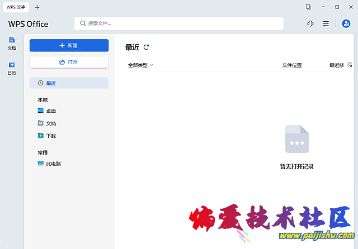Refresh the 最近 list
Image resolution: width=358 pixels, height=249 pixels.
pos(146,47)
